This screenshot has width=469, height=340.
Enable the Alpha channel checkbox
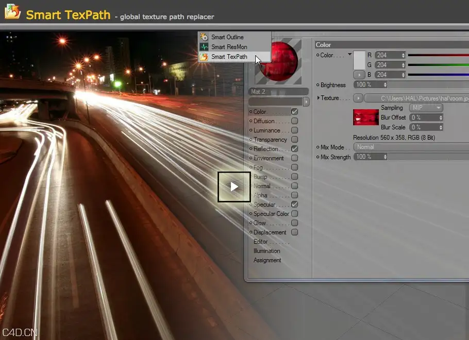(x=295, y=195)
